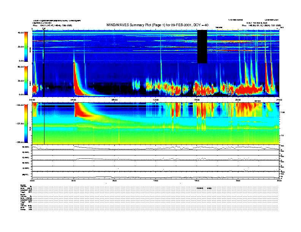Click the RAD1 color scale bar
The image size is (301, 232).
click(x=26, y=80)
